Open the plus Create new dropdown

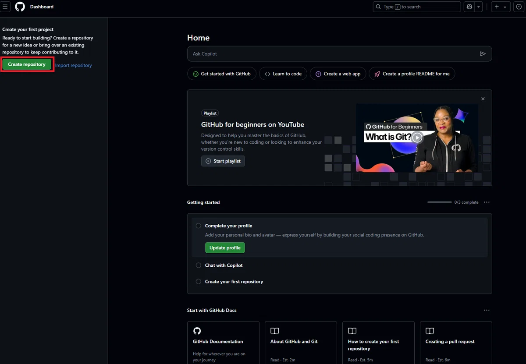[500, 7]
